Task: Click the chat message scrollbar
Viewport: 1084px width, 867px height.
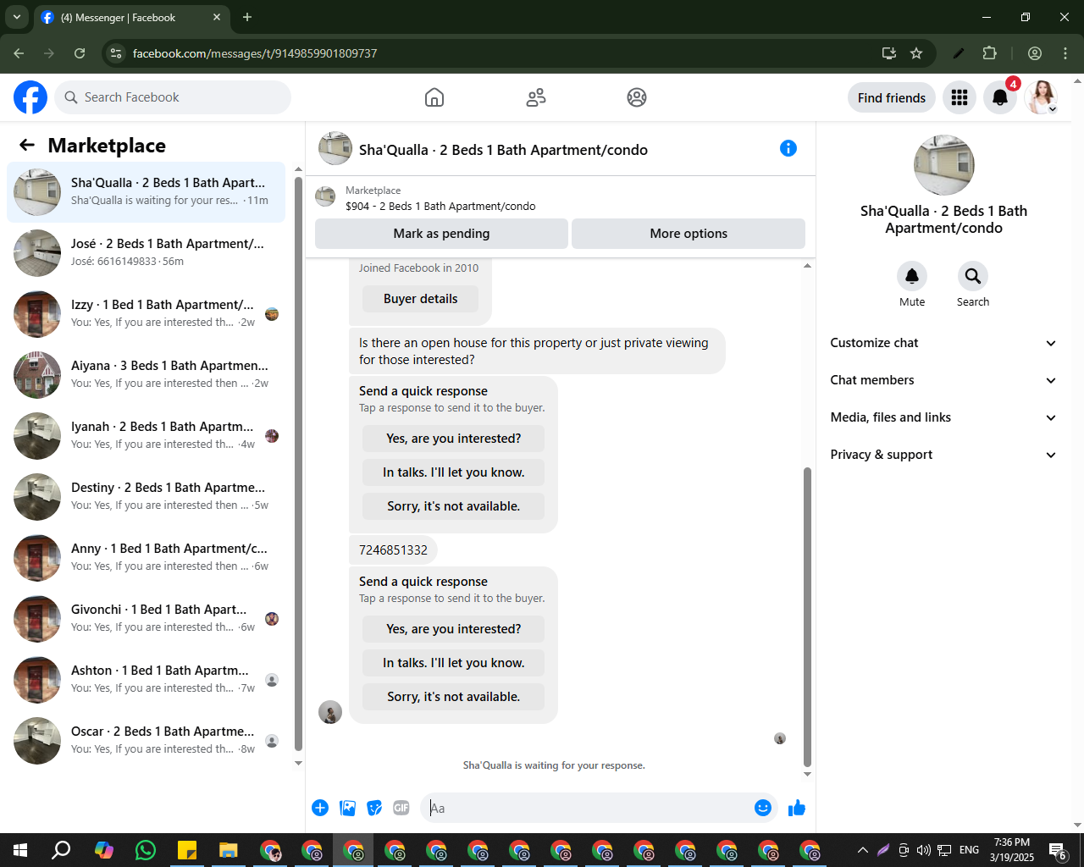Action: click(807, 616)
